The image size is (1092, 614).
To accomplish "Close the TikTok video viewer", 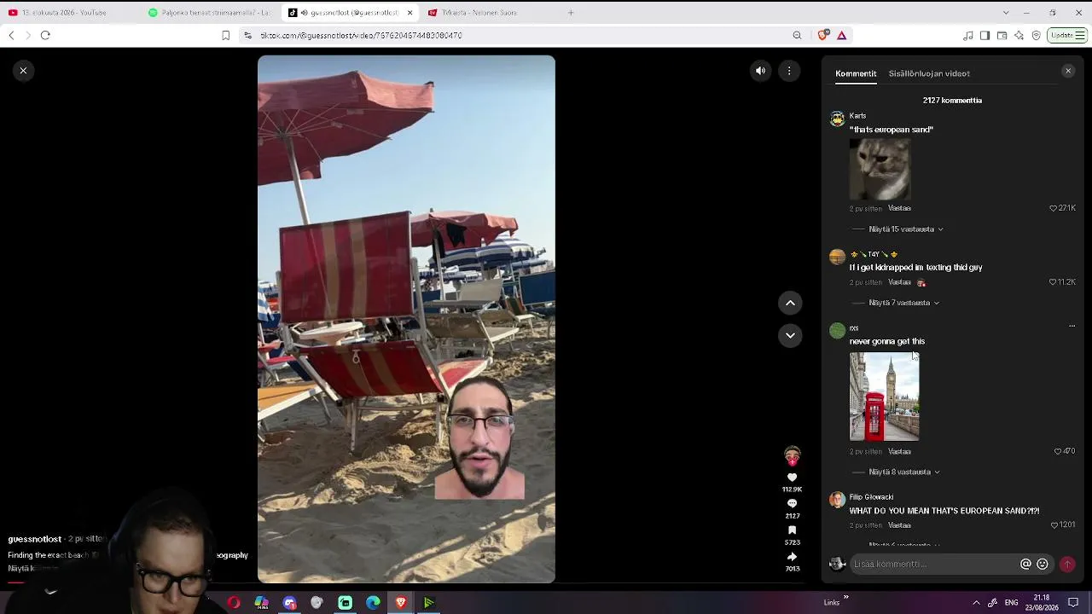I will 23,71.
